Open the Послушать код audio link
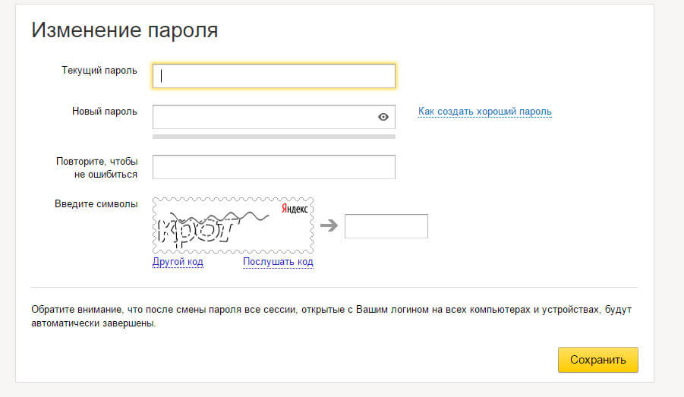Image resolution: width=684 pixels, height=397 pixels. (278, 262)
